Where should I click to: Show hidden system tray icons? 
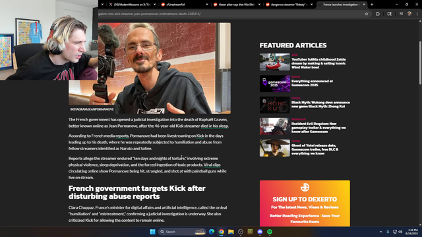pos(380,232)
